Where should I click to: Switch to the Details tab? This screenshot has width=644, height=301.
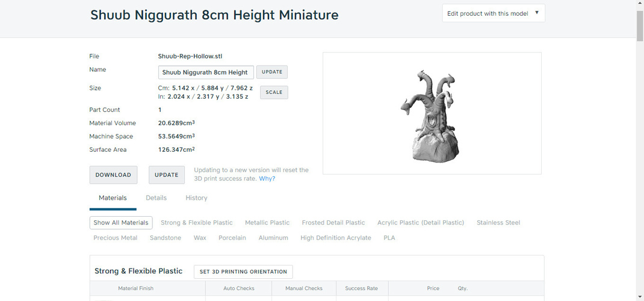click(156, 198)
